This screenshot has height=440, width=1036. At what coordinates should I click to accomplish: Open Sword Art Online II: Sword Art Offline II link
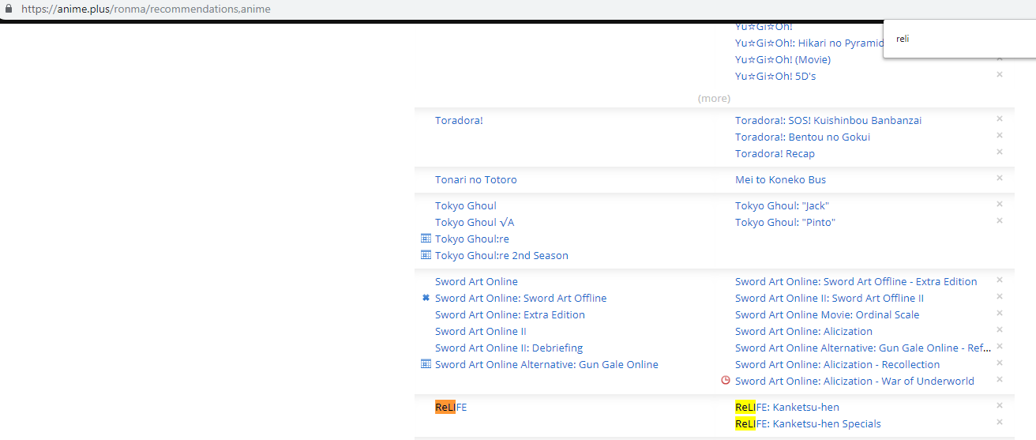click(829, 298)
